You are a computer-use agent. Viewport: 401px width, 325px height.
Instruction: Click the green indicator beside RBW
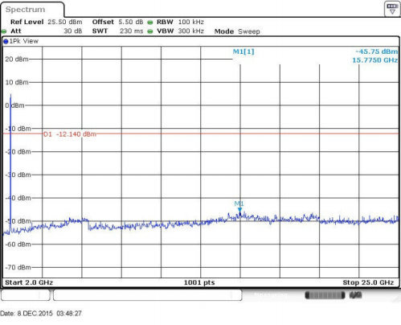point(150,23)
